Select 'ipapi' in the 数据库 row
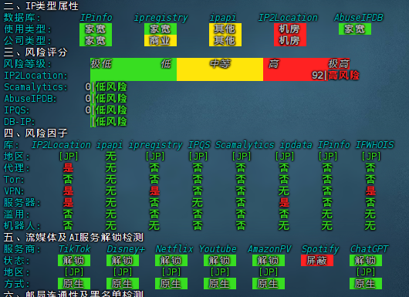The width and height of the screenshot is (409, 297). 222,18
